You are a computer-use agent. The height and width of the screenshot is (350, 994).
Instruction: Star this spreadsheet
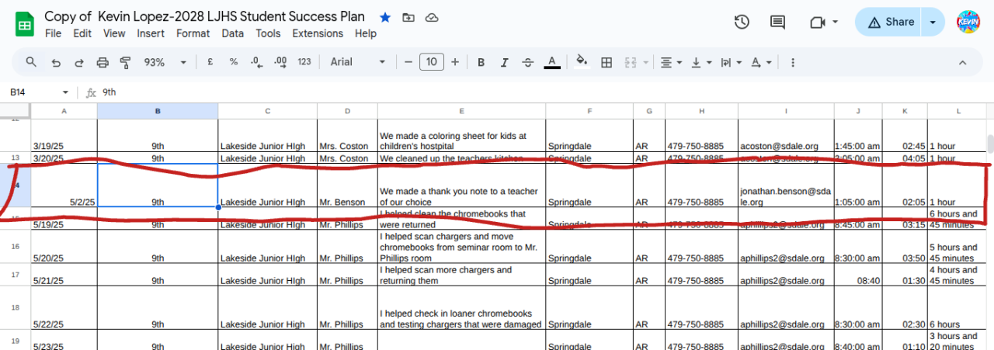tap(385, 17)
